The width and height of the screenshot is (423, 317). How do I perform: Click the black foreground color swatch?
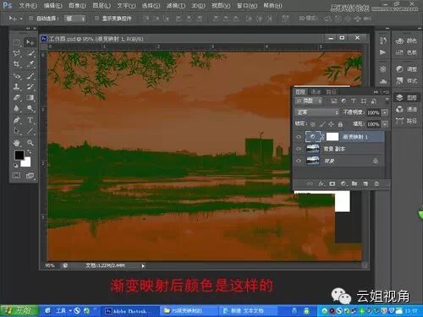click(19, 155)
